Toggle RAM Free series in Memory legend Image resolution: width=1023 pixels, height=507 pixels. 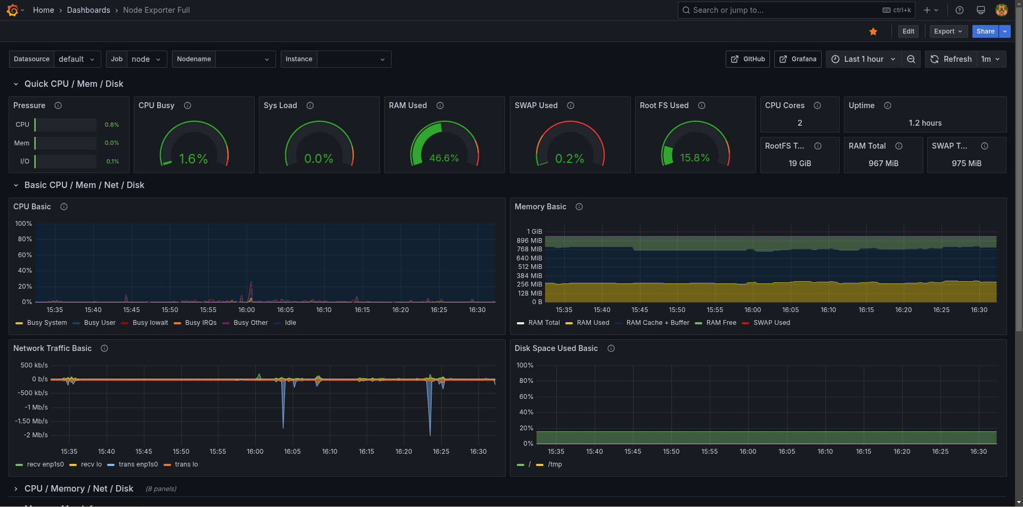(721, 323)
